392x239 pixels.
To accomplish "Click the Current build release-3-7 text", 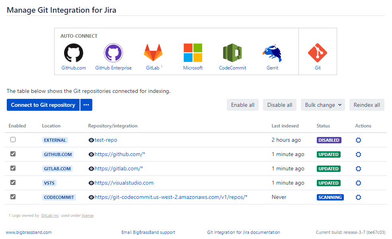I will pyautogui.click(x=351, y=232).
